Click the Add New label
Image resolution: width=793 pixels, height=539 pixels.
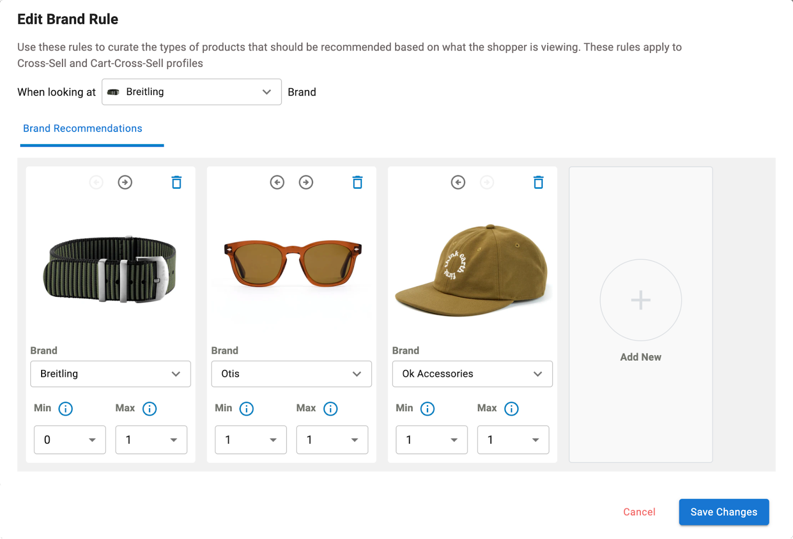[640, 357]
